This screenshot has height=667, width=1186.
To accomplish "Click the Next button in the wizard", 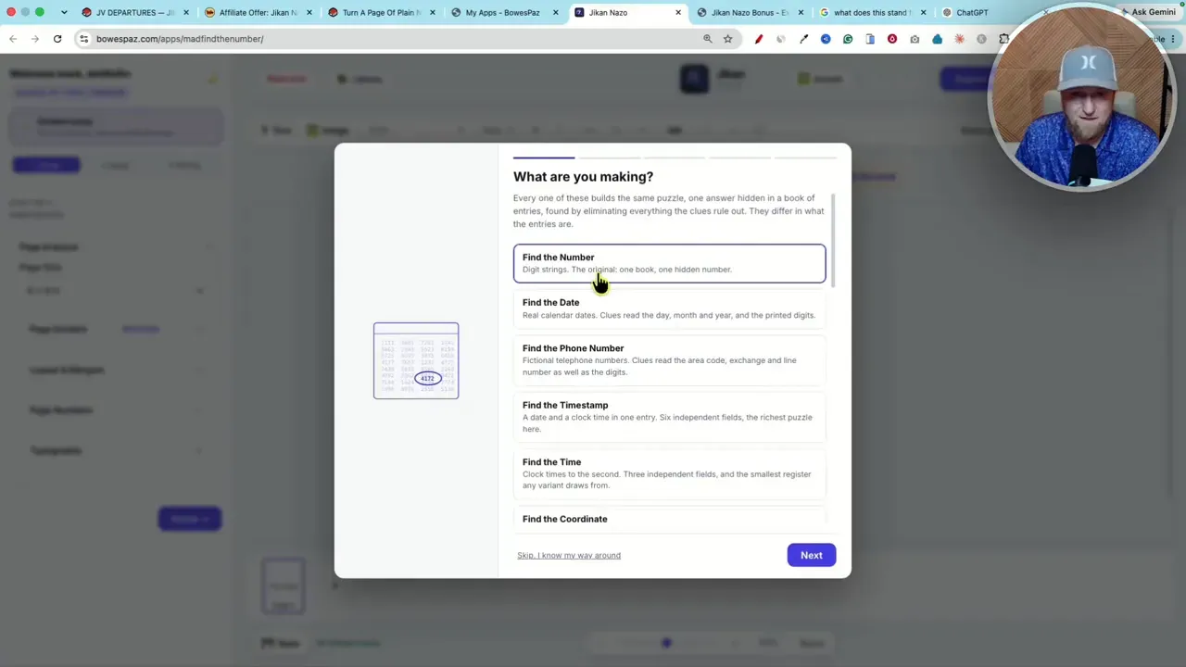I will tap(812, 555).
